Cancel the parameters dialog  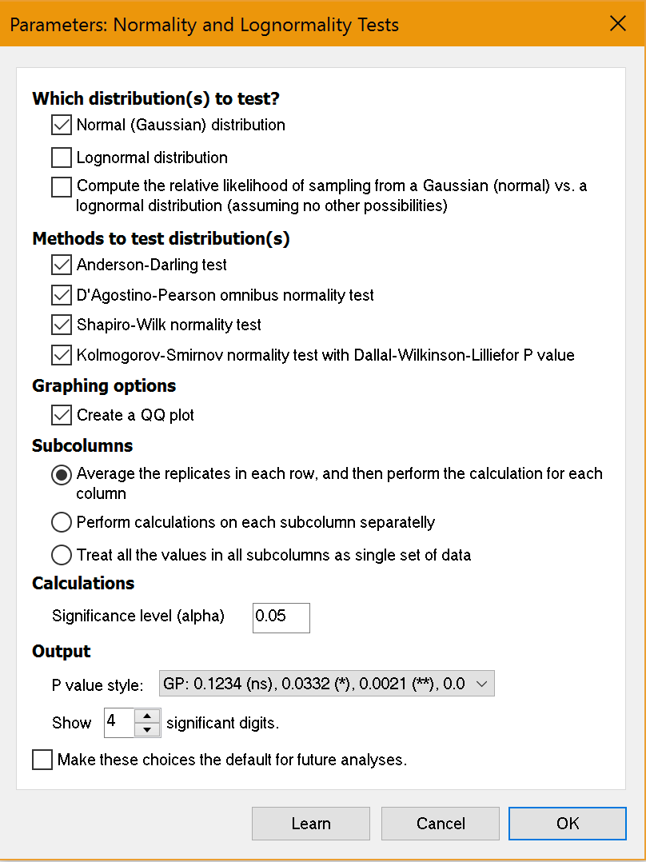coord(440,823)
